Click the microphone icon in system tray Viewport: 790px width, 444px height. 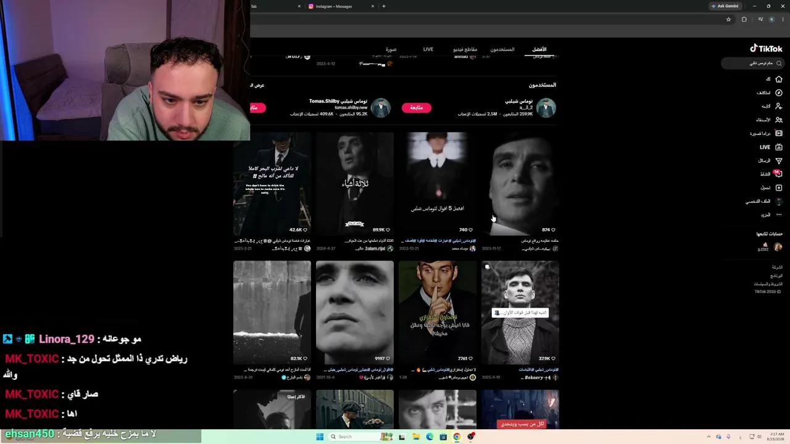pyautogui.click(x=729, y=437)
